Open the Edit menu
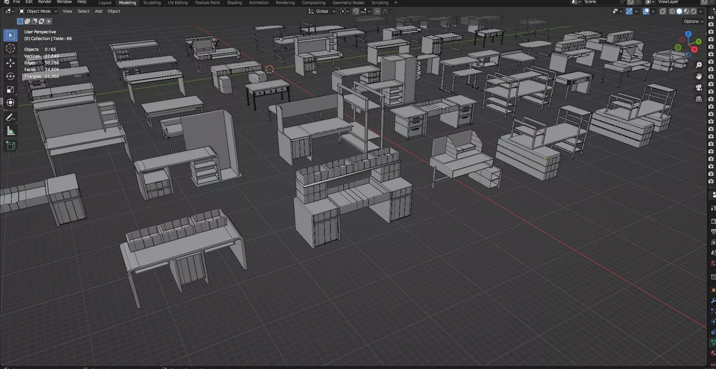Screen dimensions: 716x369 29,2
